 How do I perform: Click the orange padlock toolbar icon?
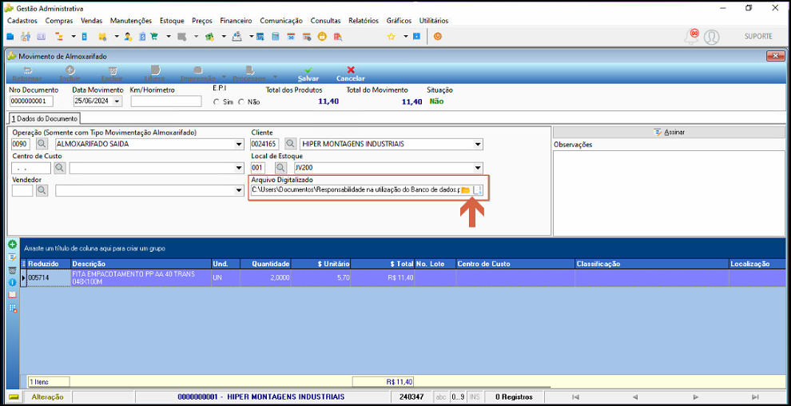(322, 36)
